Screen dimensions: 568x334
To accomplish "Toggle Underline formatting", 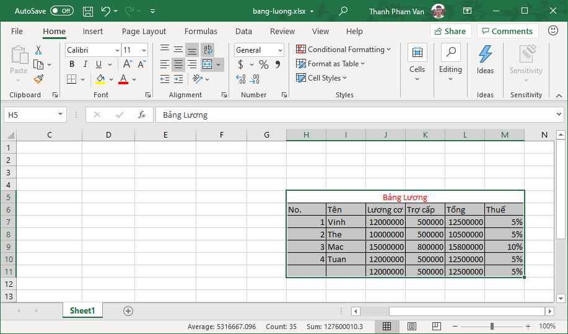I will click(x=98, y=64).
